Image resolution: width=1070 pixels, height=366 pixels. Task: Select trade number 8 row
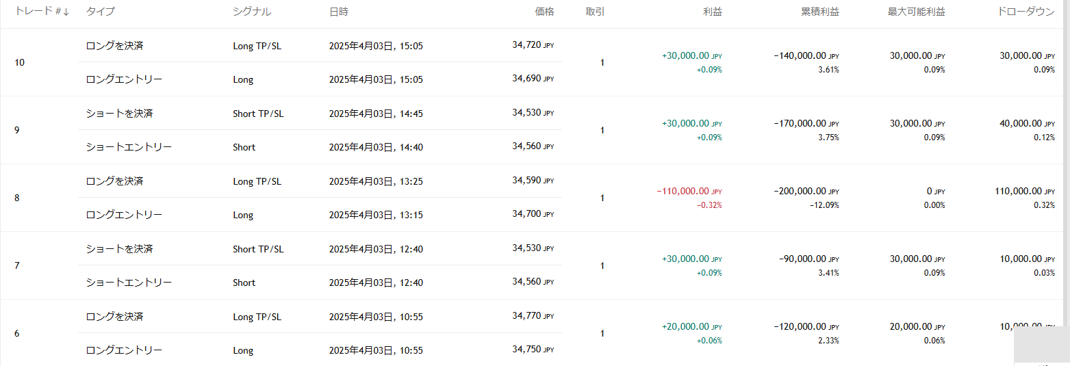pyautogui.click(x=17, y=198)
